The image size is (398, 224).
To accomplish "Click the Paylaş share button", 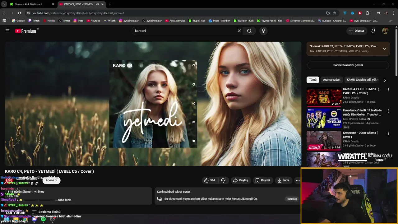I will tap(240, 180).
